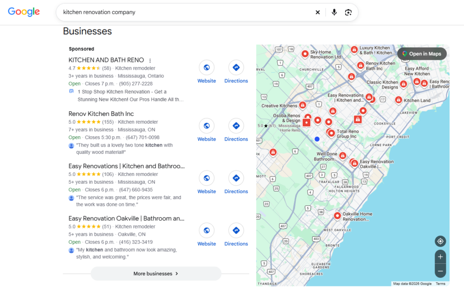The image size is (464, 295).
Task: Open more options for KITCHEN AND BATH RENO
Action: [x=150, y=61]
